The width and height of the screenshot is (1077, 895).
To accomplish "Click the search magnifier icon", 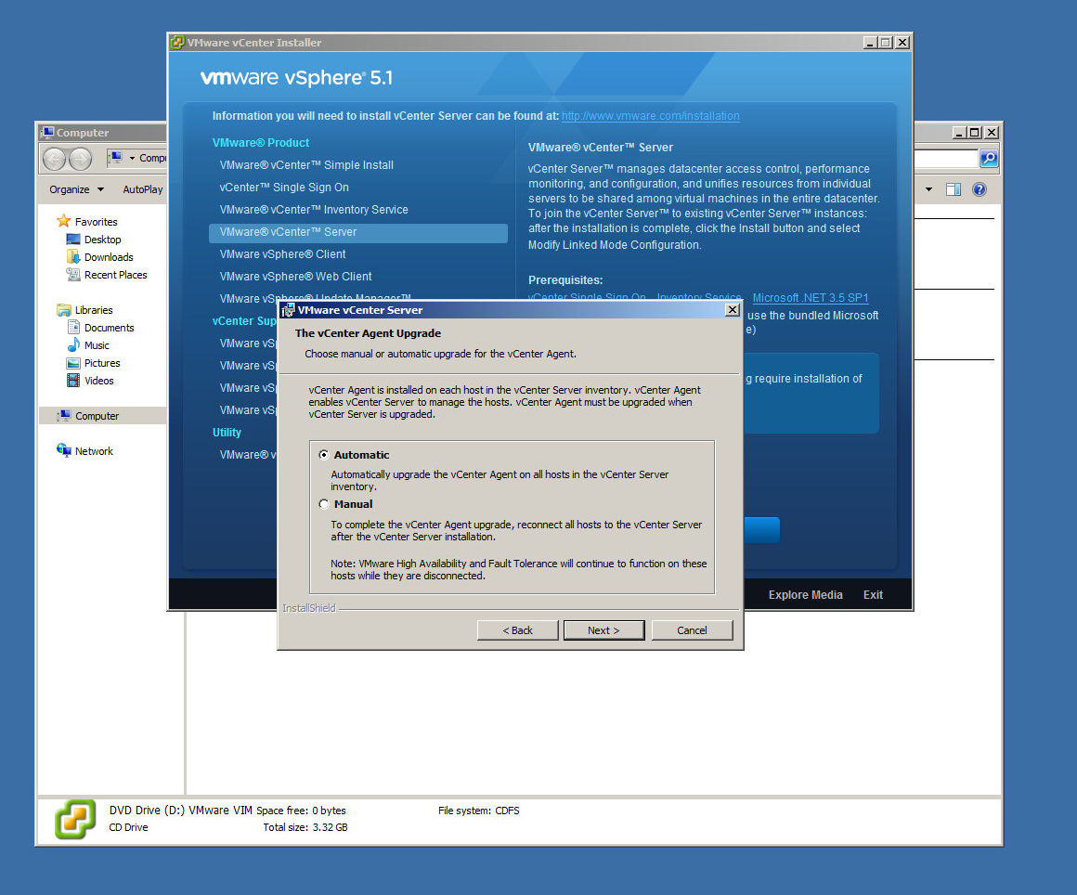I will [989, 159].
